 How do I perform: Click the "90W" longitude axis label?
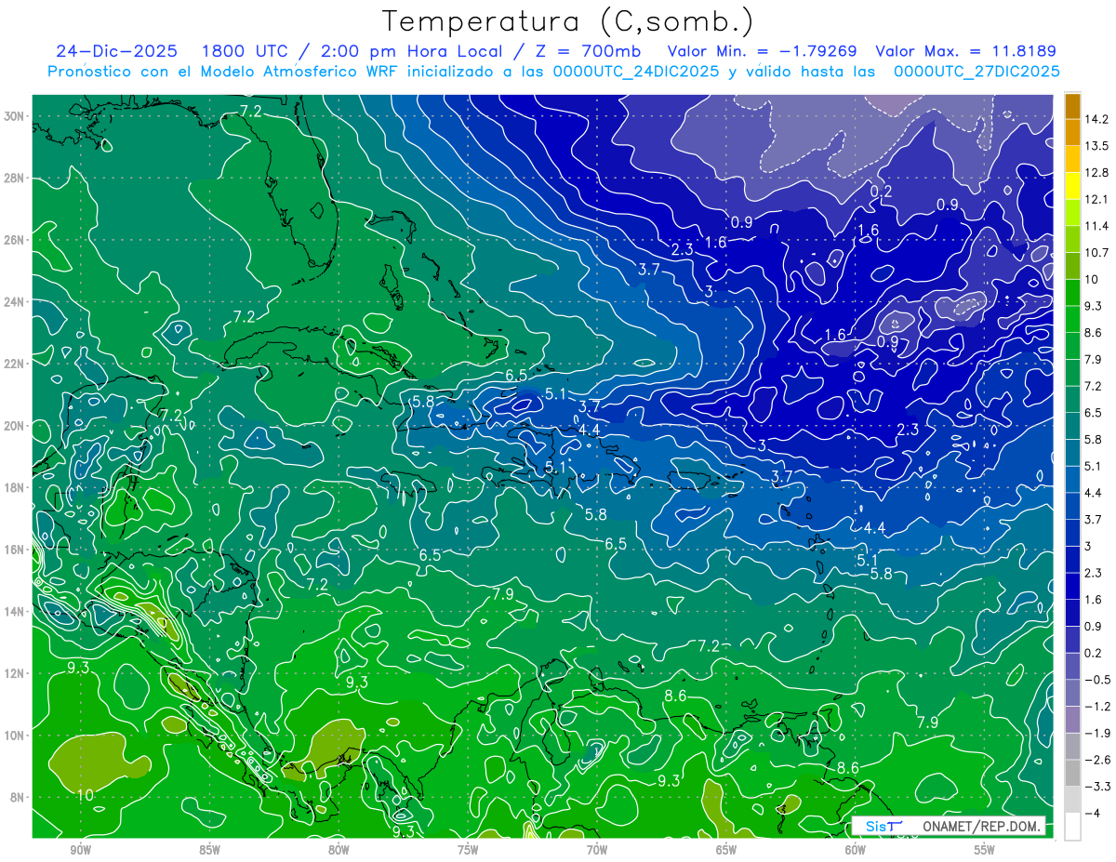[80, 850]
